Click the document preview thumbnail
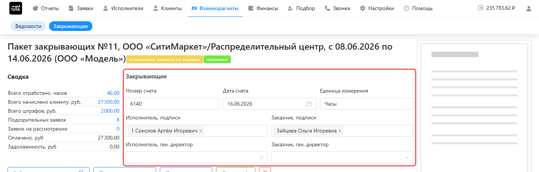The height and width of the screenshot is (172, 539). click(474, 106)
